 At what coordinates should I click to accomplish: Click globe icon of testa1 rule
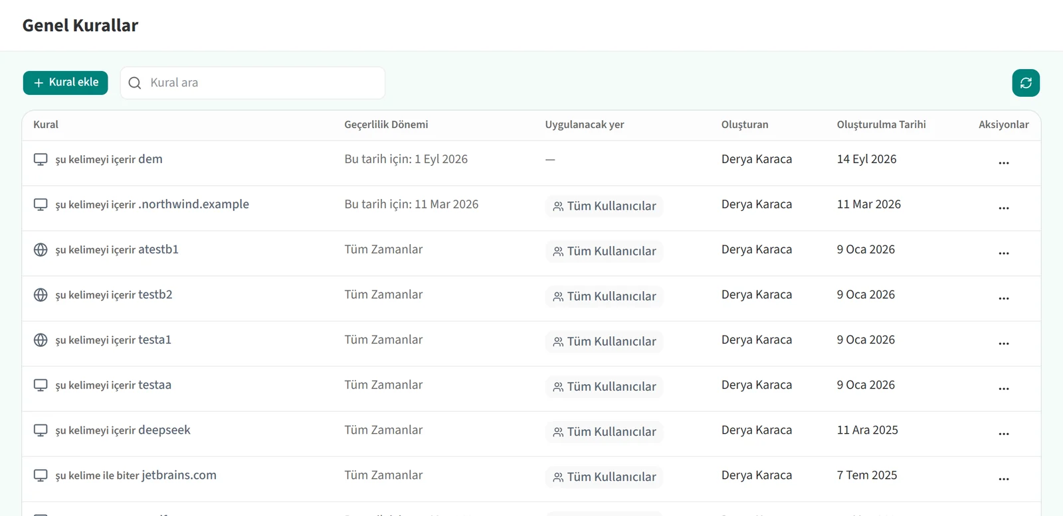(x=41, y=340)
